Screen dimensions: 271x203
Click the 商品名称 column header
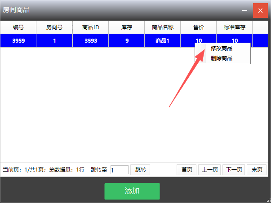(x=163, y=27)
